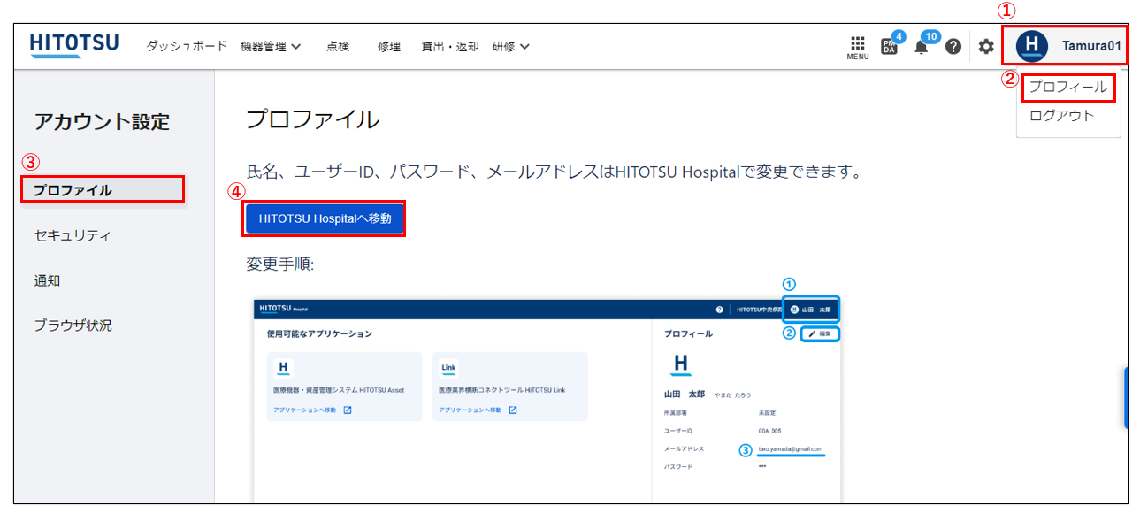This screenshot has width=1140, height=513.
Task: Open セキュリティ in the account settings sidebar
Action: pos(73,235)
